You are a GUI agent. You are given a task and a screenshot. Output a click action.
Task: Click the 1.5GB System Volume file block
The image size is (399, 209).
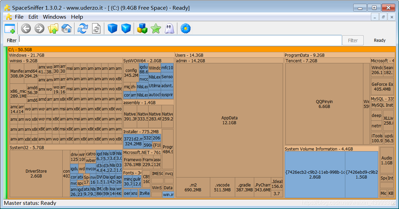coord(362,174)
